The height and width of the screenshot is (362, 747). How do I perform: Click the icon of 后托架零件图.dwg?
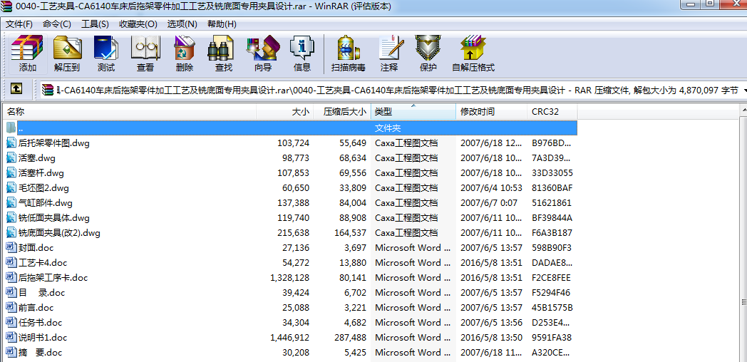click(11, 143)
